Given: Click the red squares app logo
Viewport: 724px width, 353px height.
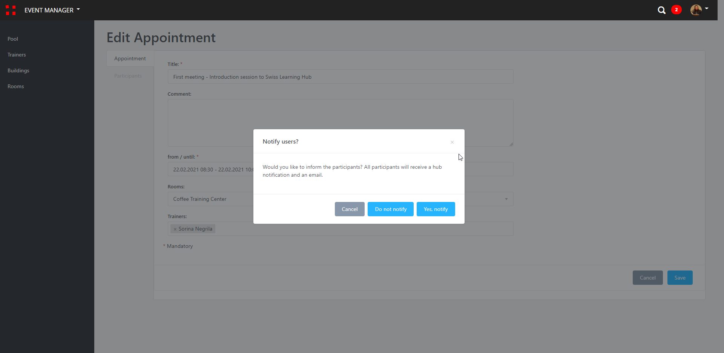Looking at the screenshot, I should [x=11, y=10].
